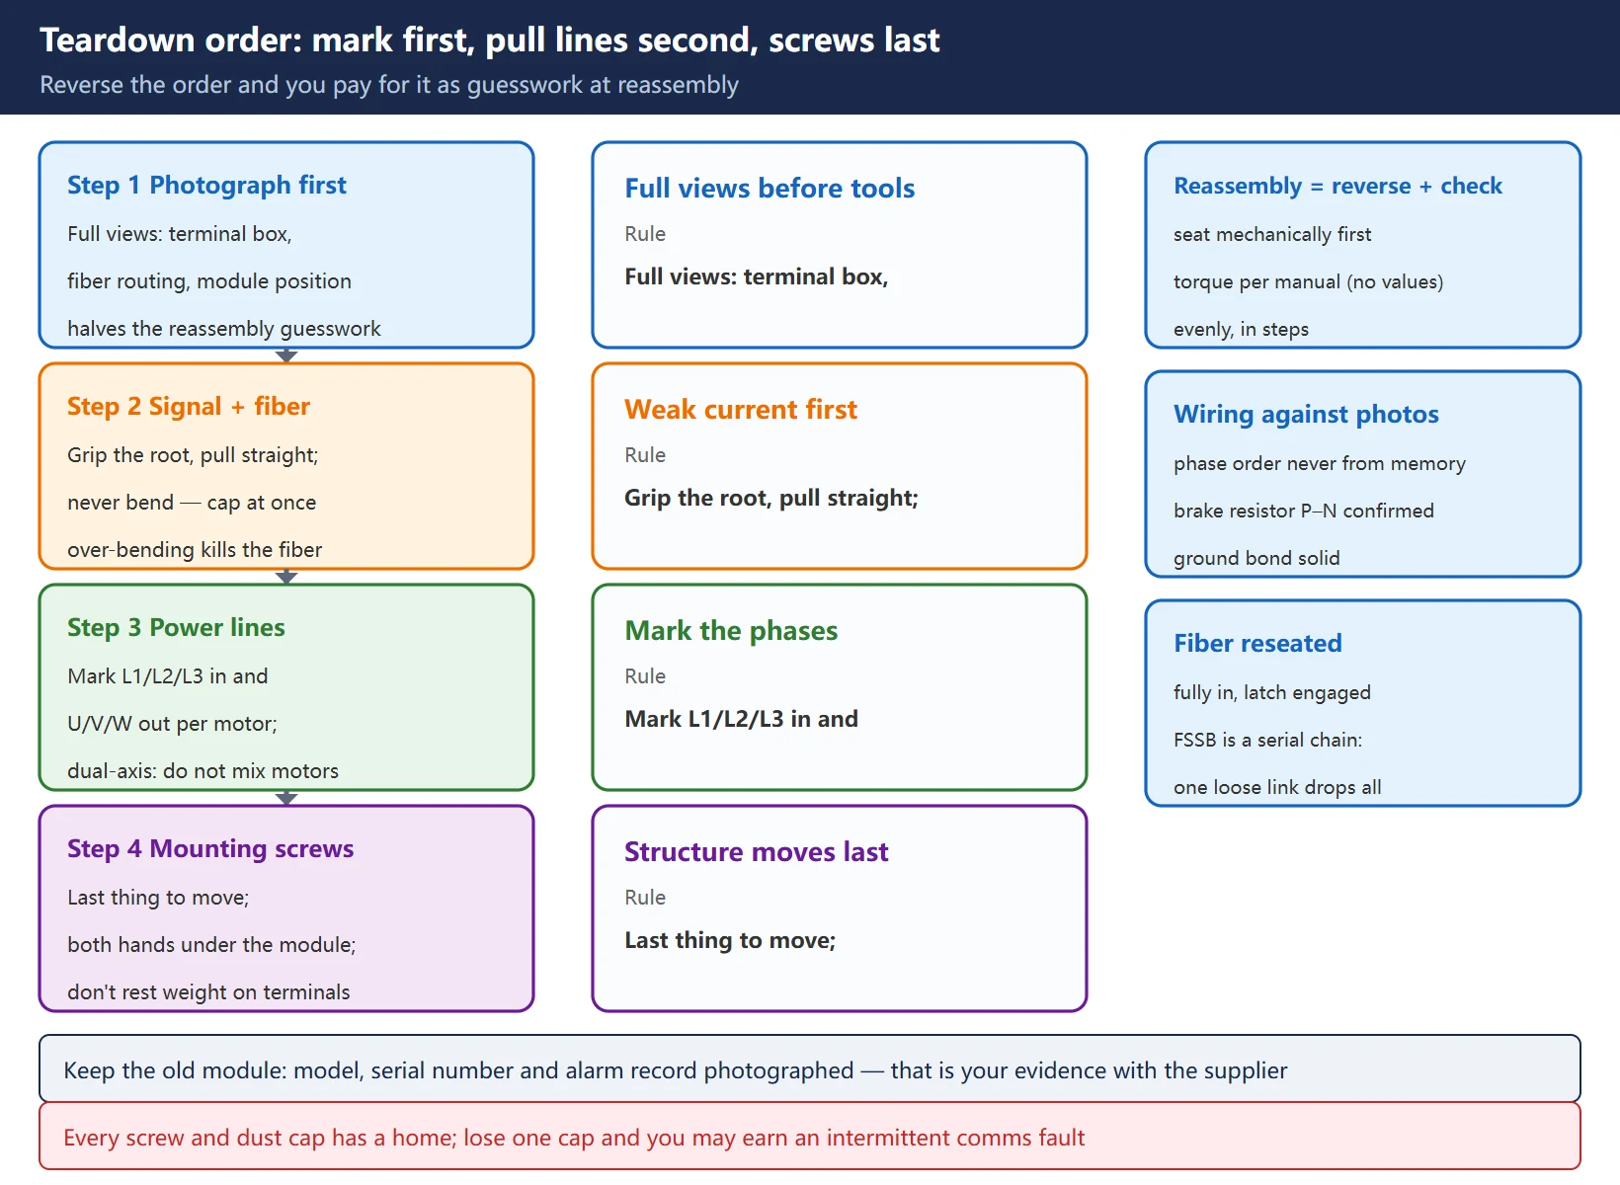Click the Teardown order main title
The height and width of the screenshot is (1185, 1620).
490,40
